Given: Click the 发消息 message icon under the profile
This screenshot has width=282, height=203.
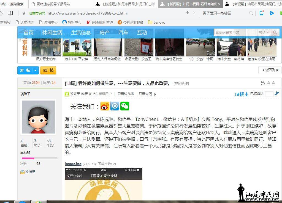Looking at the screenshot, I should (22, 172).
